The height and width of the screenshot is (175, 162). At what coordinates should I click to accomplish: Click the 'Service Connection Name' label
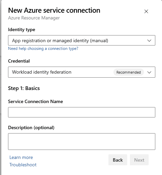[35, 101]
